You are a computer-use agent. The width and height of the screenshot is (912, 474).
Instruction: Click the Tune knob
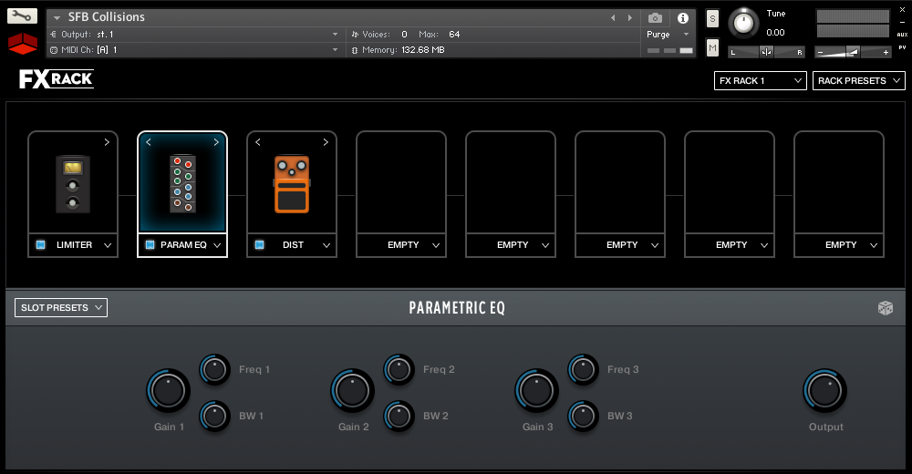(743, 24)
